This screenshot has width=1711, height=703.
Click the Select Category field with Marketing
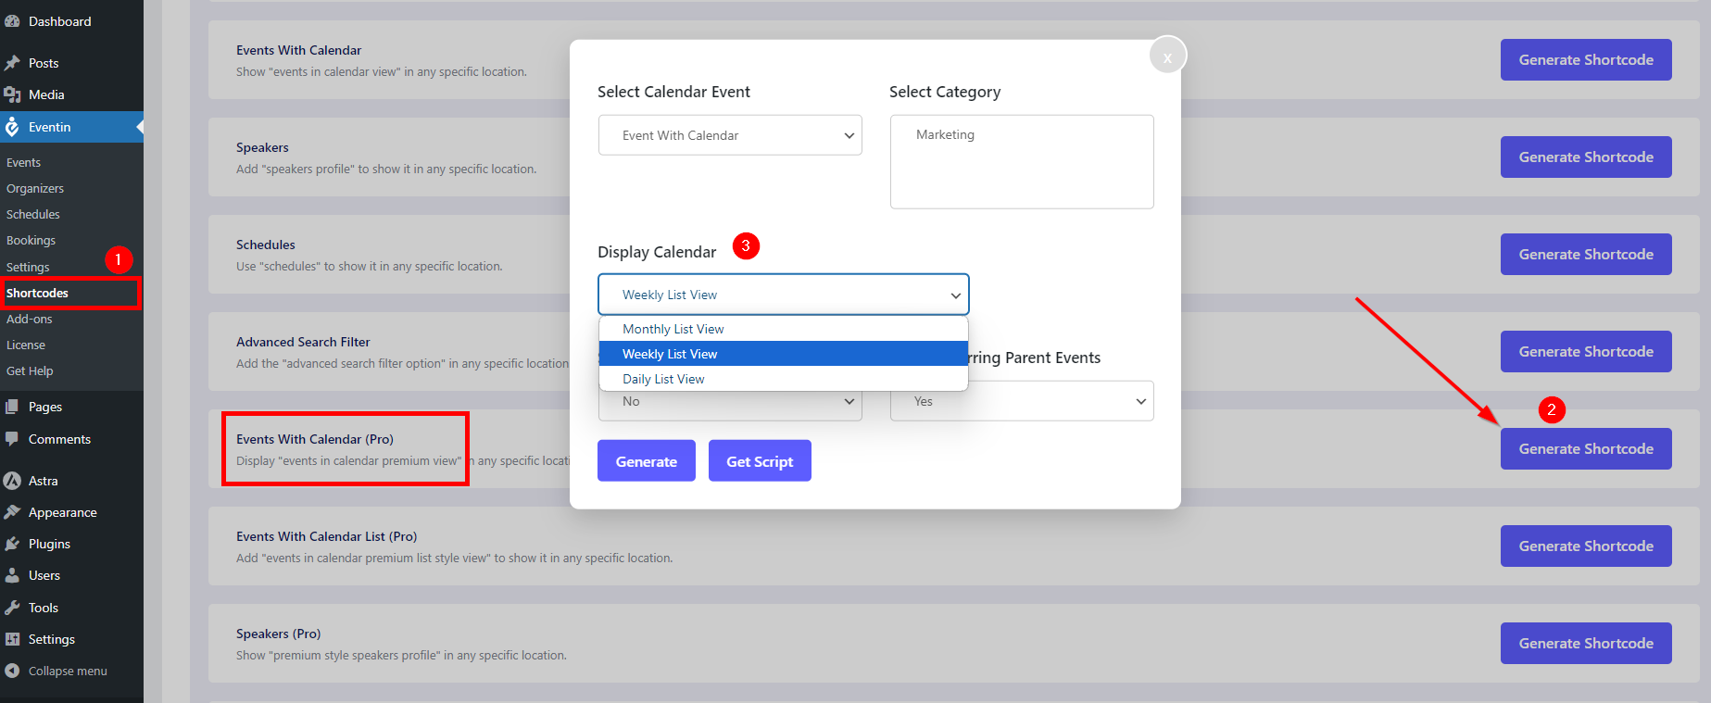(1022, 162)
